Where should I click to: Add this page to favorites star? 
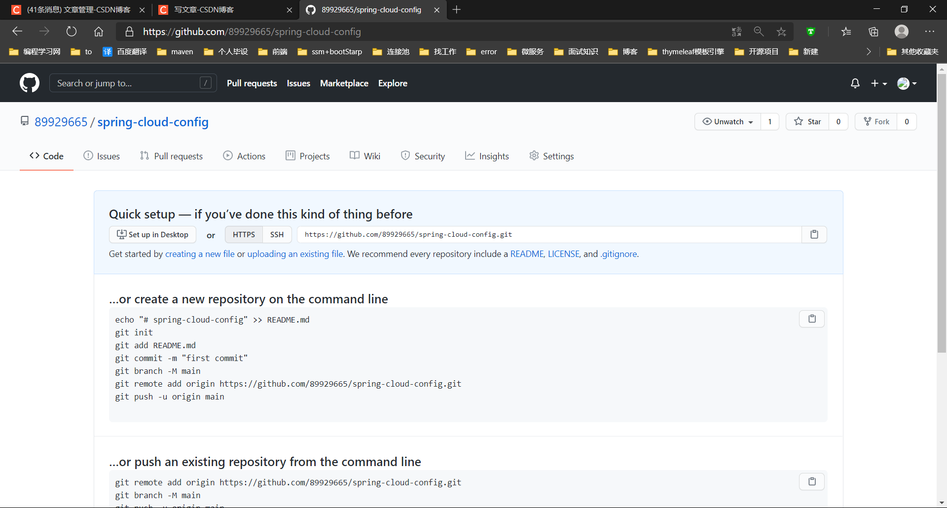(x=781, y=32)
